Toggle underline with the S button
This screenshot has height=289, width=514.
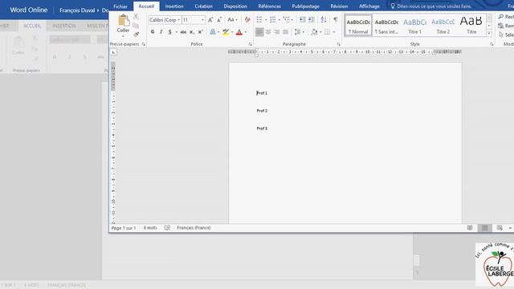tap(169, 32)
